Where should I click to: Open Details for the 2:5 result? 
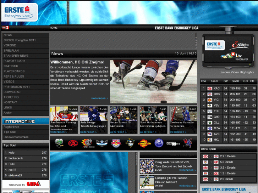(x=229, y=179)
